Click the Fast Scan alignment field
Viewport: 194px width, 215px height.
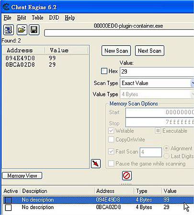pos(151,152)
